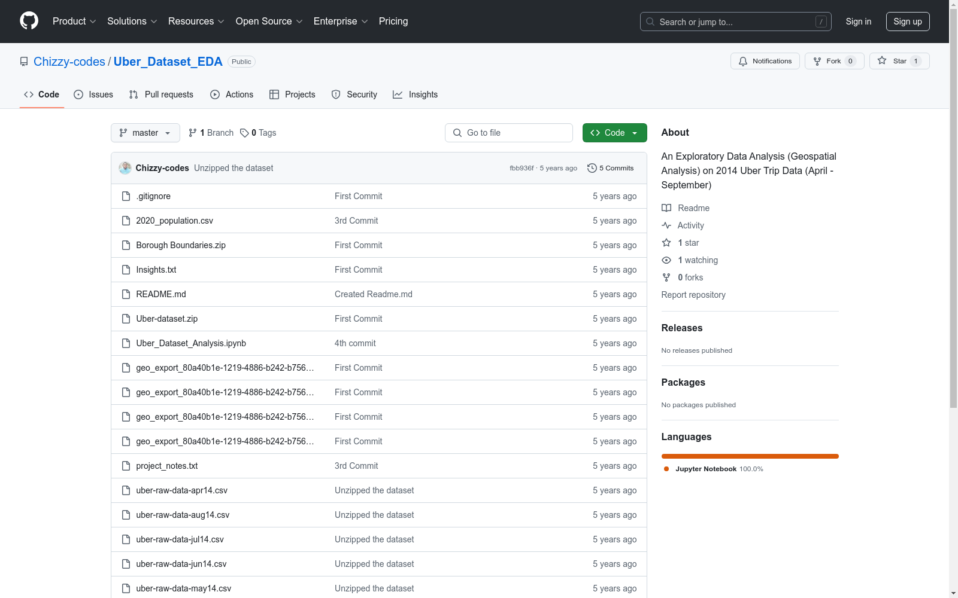Screen dimensions: 958x598
Task: View the 5 Commits history
Action: [611, 168]
